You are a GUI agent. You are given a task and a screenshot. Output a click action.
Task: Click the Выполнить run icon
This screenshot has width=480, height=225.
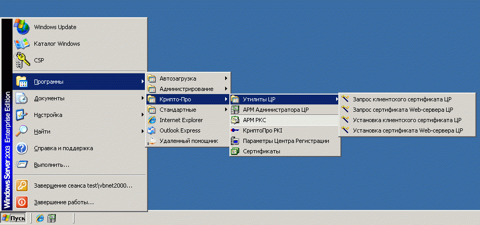pos(22,165)
